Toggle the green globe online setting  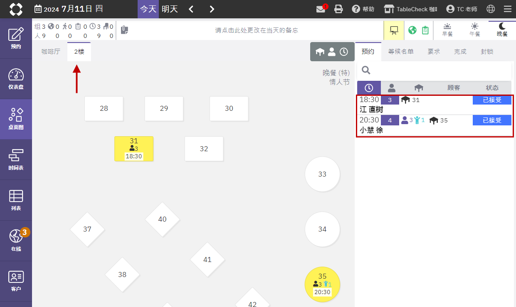tap(412, 30)
